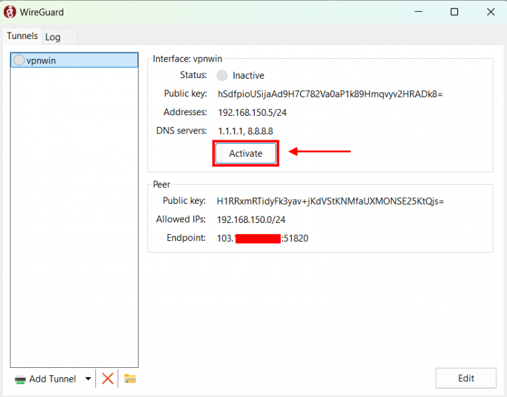Click the WireGuard logo in title bar

pos(10,12)
